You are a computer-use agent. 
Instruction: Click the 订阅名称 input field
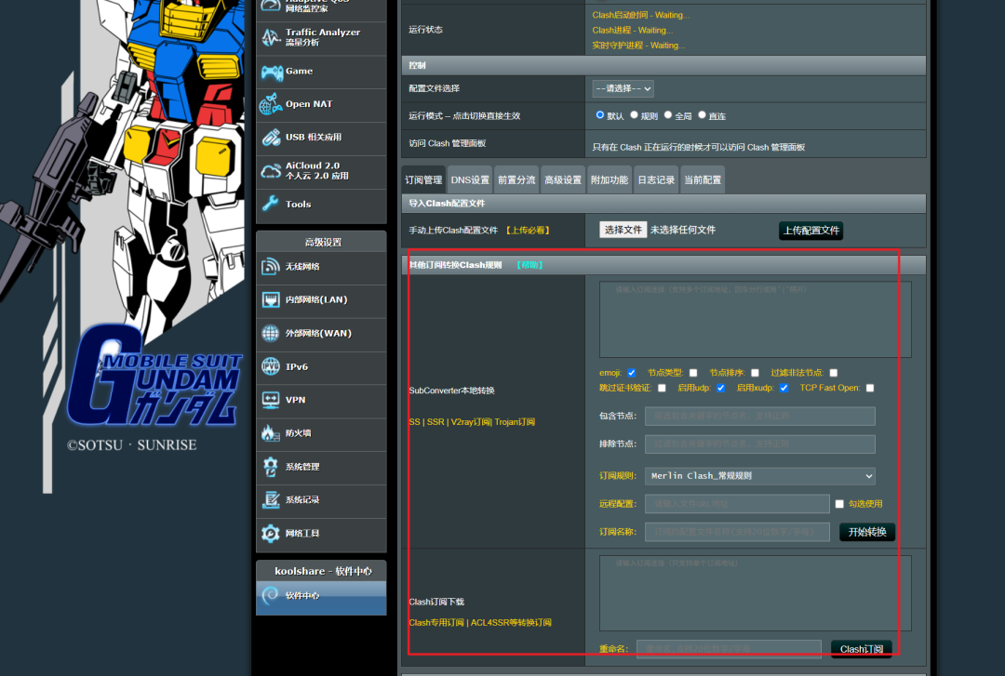coord(737,532)
